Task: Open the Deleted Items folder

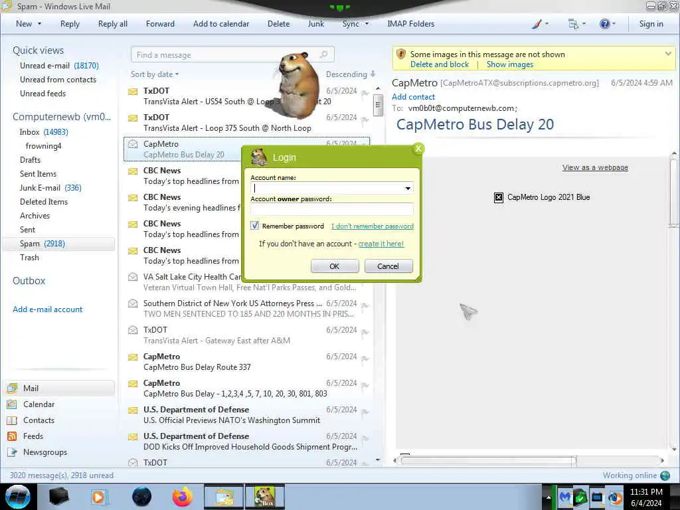Action: pyautogui.click(x=44, y=202)
